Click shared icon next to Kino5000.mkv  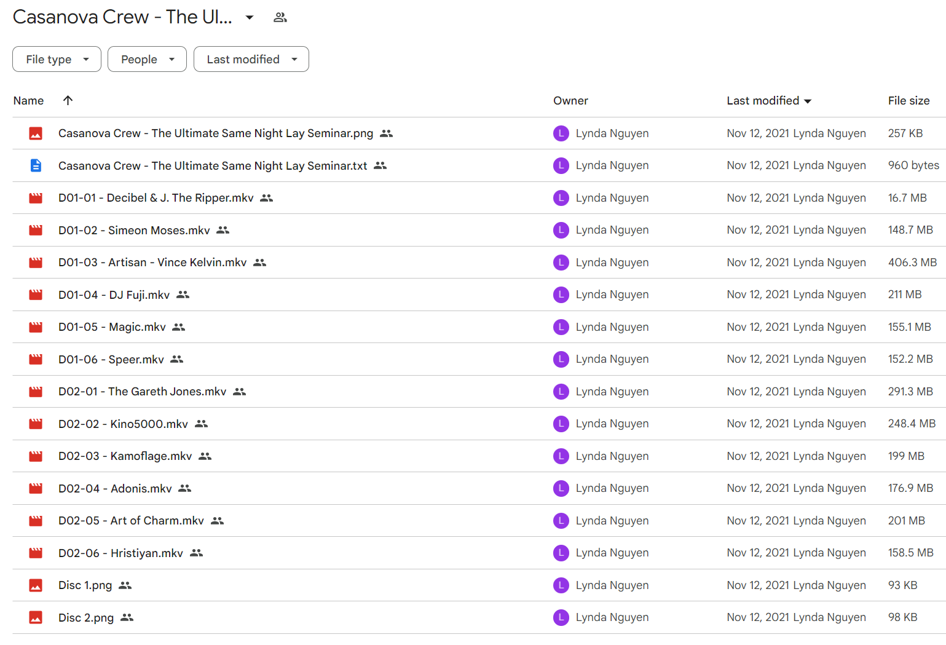click(x=201, y=424)
